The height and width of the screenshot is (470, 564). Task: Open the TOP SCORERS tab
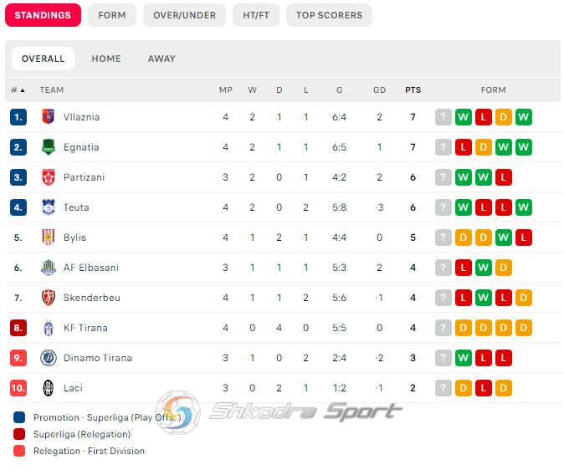pos(329,15)
